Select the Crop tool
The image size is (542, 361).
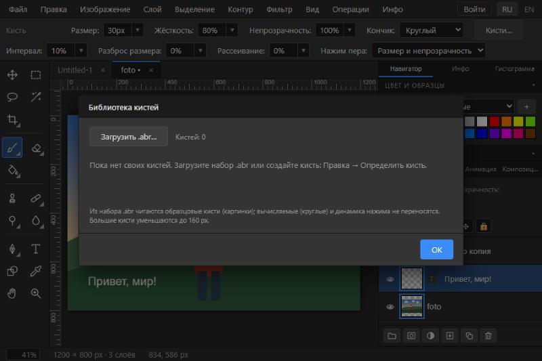point(12,119)
